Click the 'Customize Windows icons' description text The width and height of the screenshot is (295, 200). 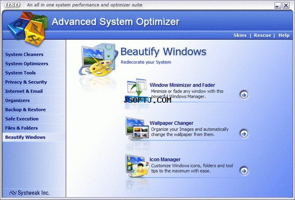coord(192,168)
